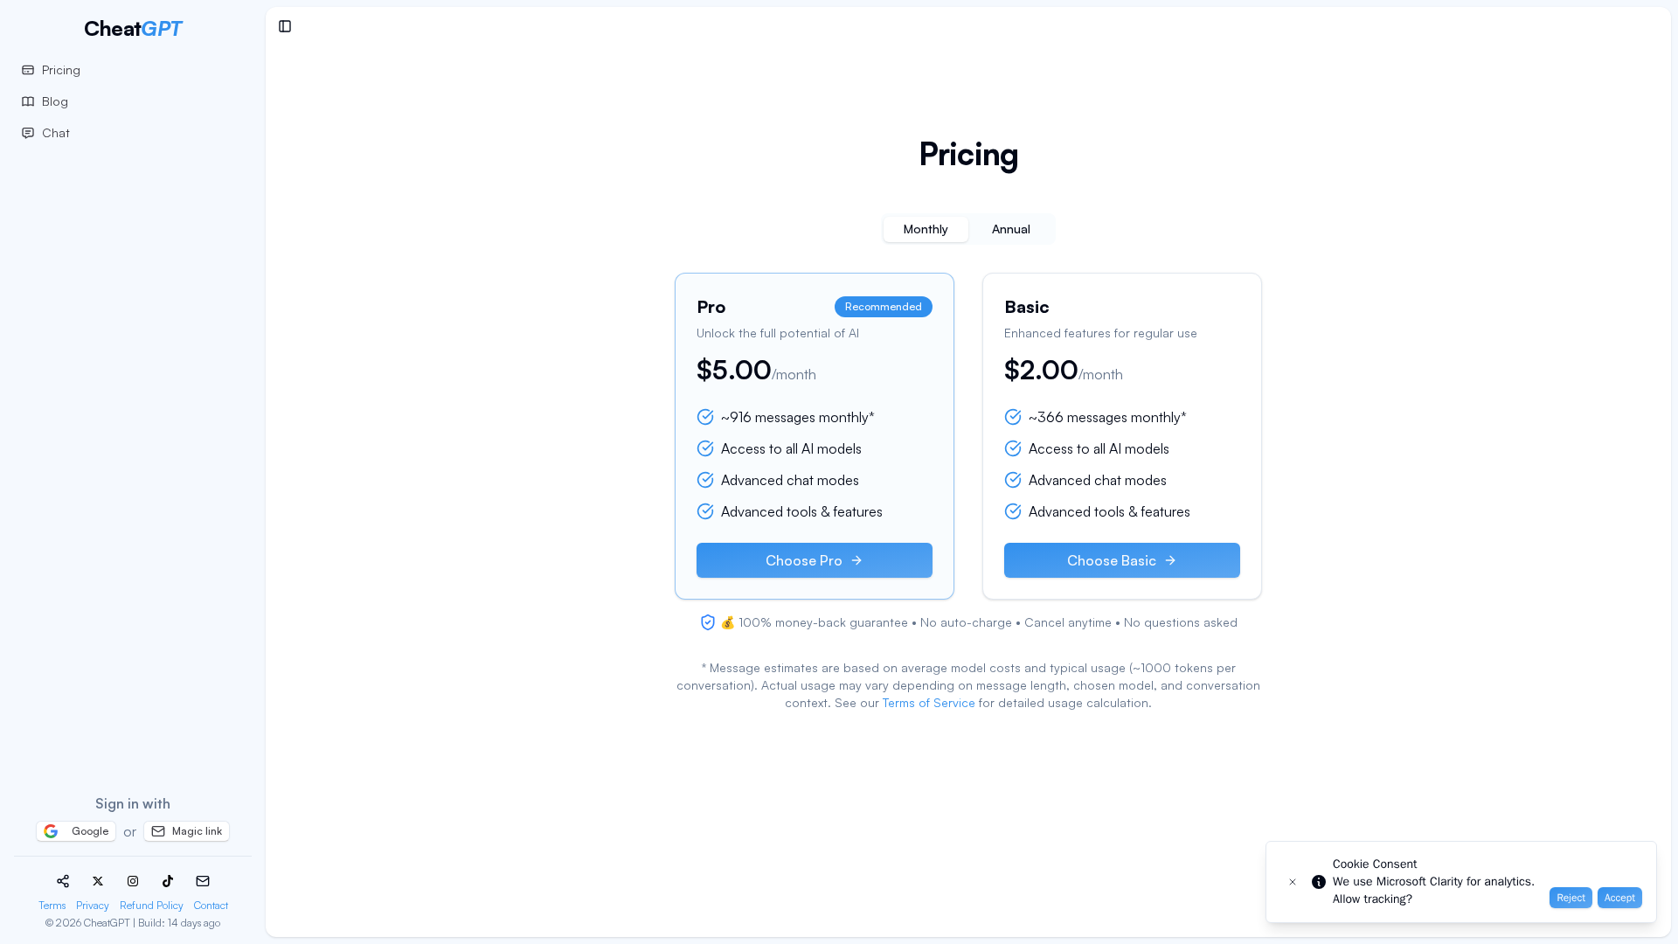The height and width of the screenshot is (944, 1678).
Task: Reject Microsoft Clarity tracking
Action: [1571, 897]
